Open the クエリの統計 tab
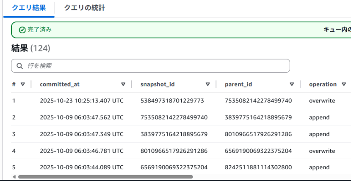Image resolution: width=351 pixels, height=181 pixels. (x=84, y=8)
